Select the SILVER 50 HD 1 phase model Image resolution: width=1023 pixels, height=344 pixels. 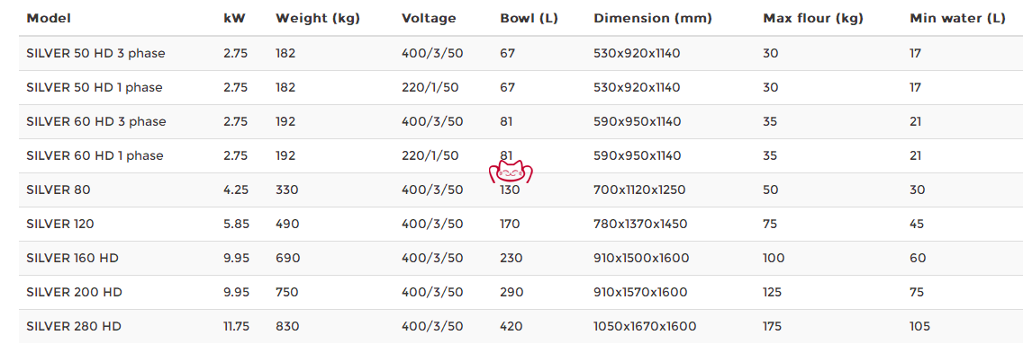pyautogui.click(x=94, y=87)
